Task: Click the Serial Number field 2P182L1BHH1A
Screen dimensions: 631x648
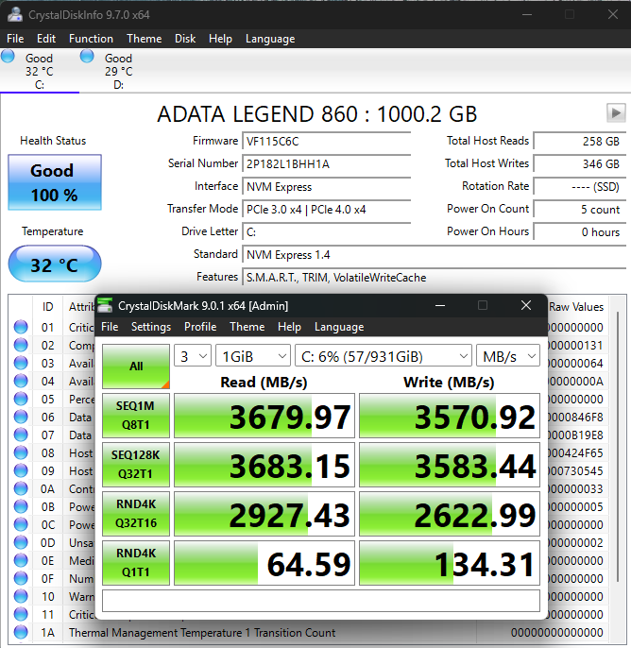Action: pos(327,164)
